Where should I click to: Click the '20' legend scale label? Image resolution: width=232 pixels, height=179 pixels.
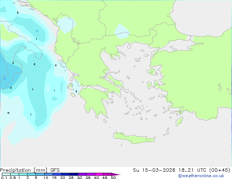(63, 178)
